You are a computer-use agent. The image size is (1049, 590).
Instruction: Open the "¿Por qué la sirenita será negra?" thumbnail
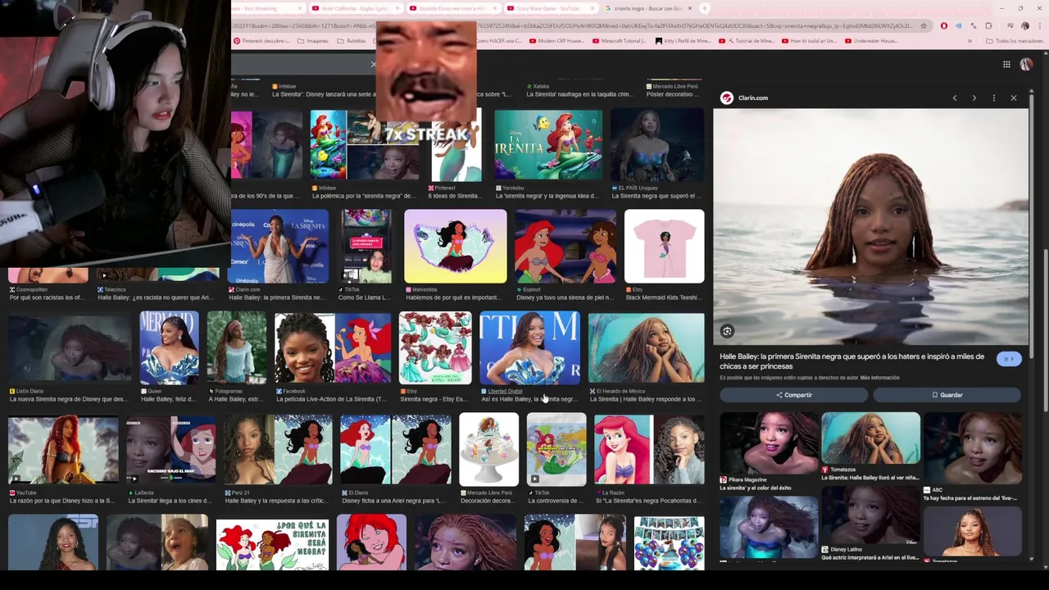(272, 544)
